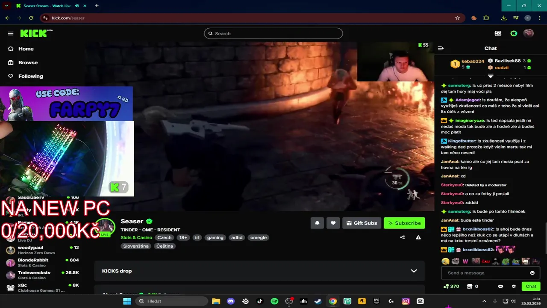
Task: Open Spotify from the taskbar
Action: (x=274, y=301)
